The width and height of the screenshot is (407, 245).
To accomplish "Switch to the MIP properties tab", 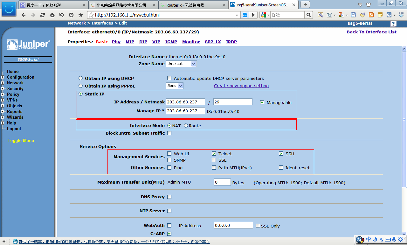I will [130, 42].
